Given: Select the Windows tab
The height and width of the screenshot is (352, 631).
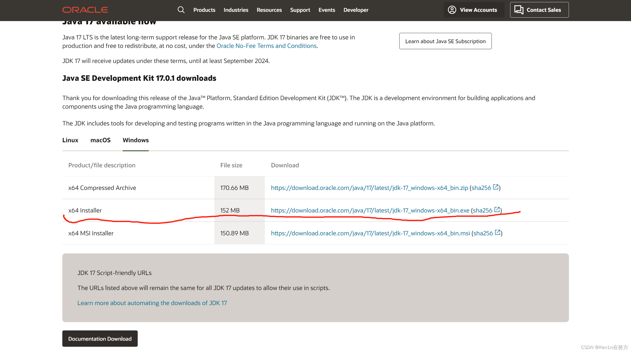Looking at the screenshot, I should click(135, 140).
